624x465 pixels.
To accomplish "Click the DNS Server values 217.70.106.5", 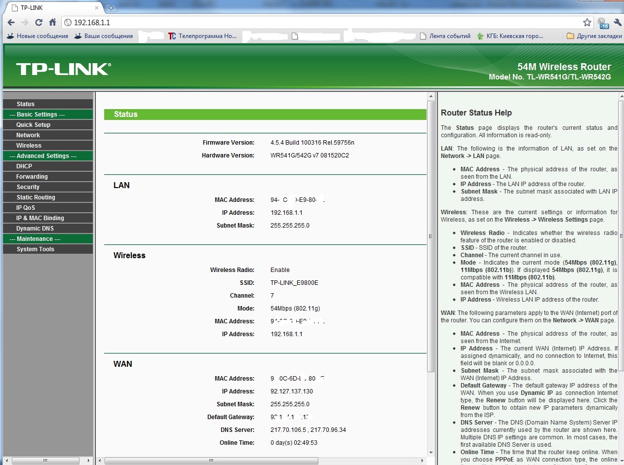I will click(x=308, y=430).
